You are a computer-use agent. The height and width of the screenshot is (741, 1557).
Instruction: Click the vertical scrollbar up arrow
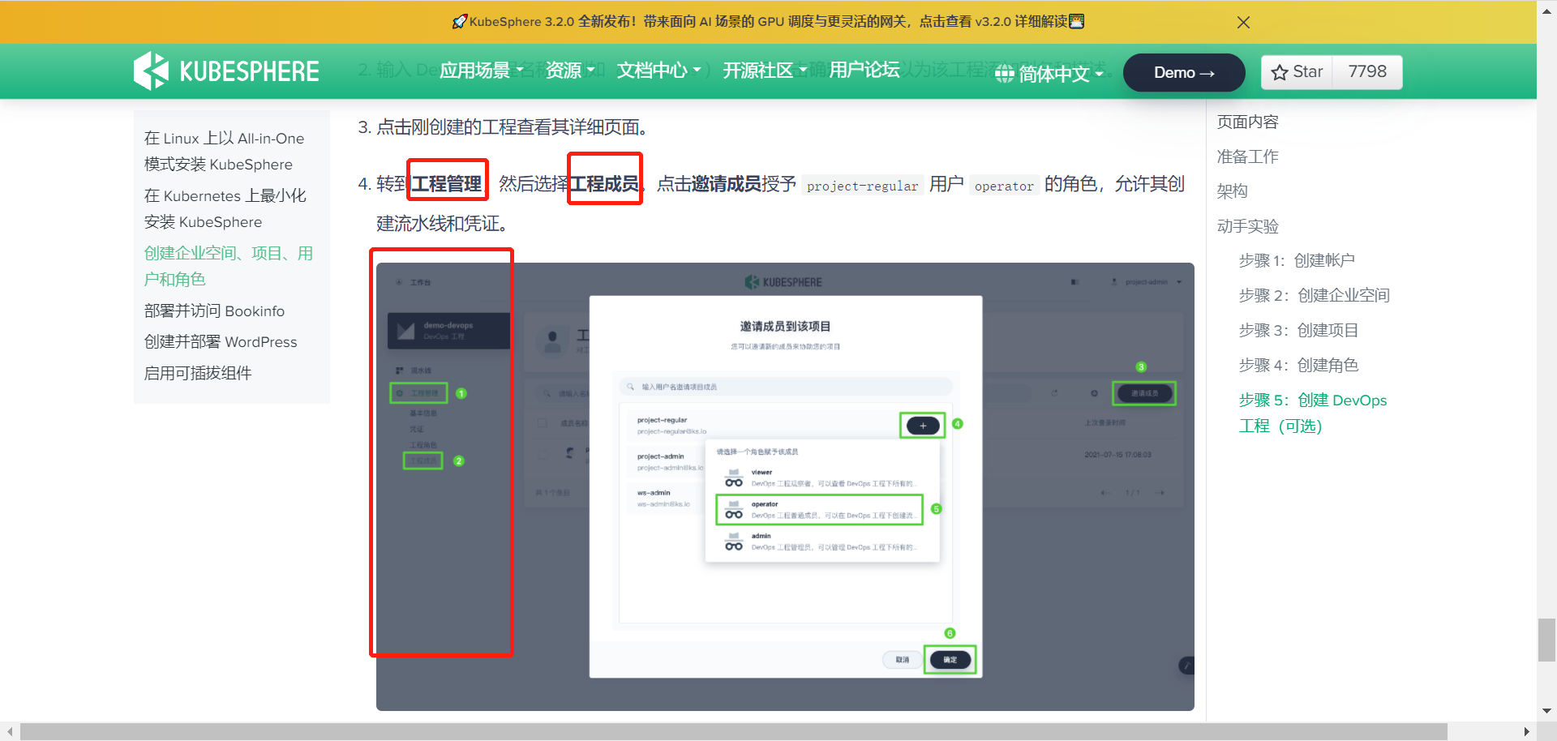click(1547, 11)
